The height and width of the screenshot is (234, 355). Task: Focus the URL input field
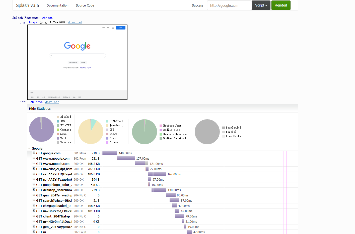(x=229, y=5)
